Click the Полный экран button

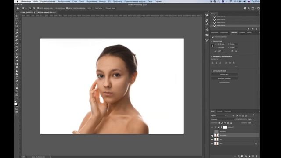coord(110,8)
